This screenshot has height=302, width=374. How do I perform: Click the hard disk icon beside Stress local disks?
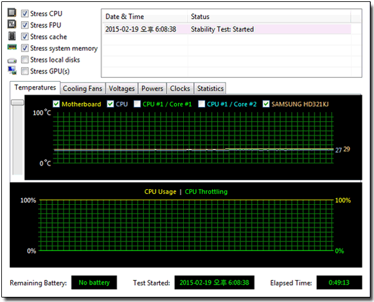[x=12, y=61]
